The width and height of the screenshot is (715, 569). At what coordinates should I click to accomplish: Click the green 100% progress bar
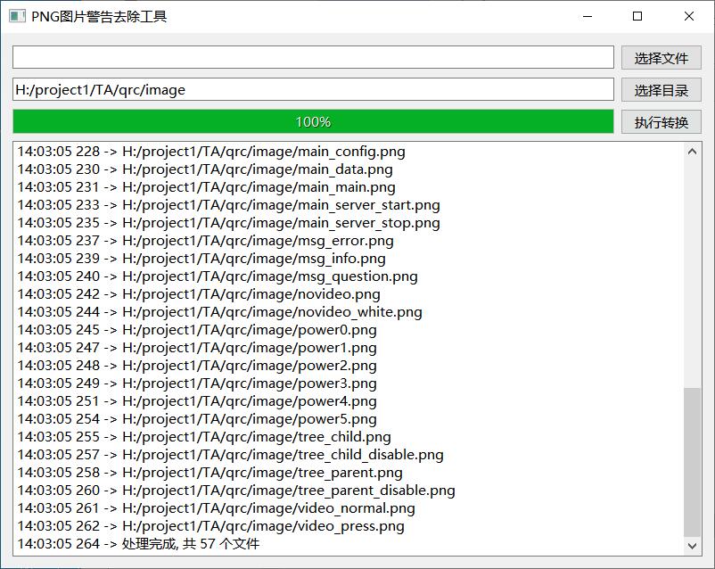(313, 121)
